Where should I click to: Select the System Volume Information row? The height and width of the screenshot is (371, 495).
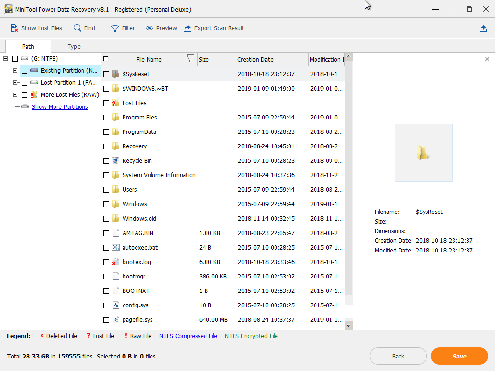223,175
